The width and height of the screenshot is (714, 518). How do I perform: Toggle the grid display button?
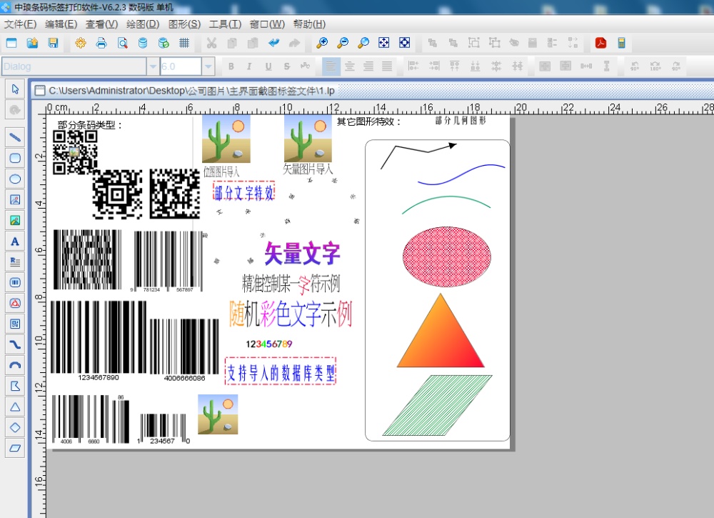(x=184, y=43)
